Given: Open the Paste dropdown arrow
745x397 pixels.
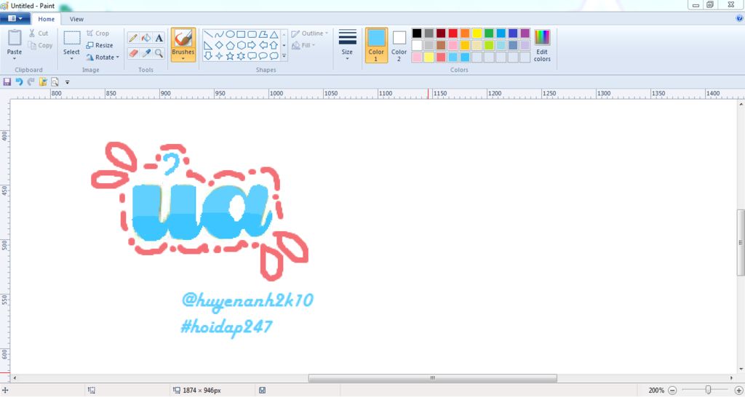Looking at the screenshot, I should [x=15, y=59].
